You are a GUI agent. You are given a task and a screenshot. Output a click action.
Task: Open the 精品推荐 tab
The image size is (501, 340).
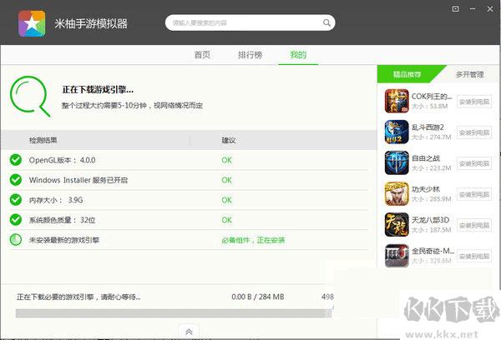pos(407,74)
